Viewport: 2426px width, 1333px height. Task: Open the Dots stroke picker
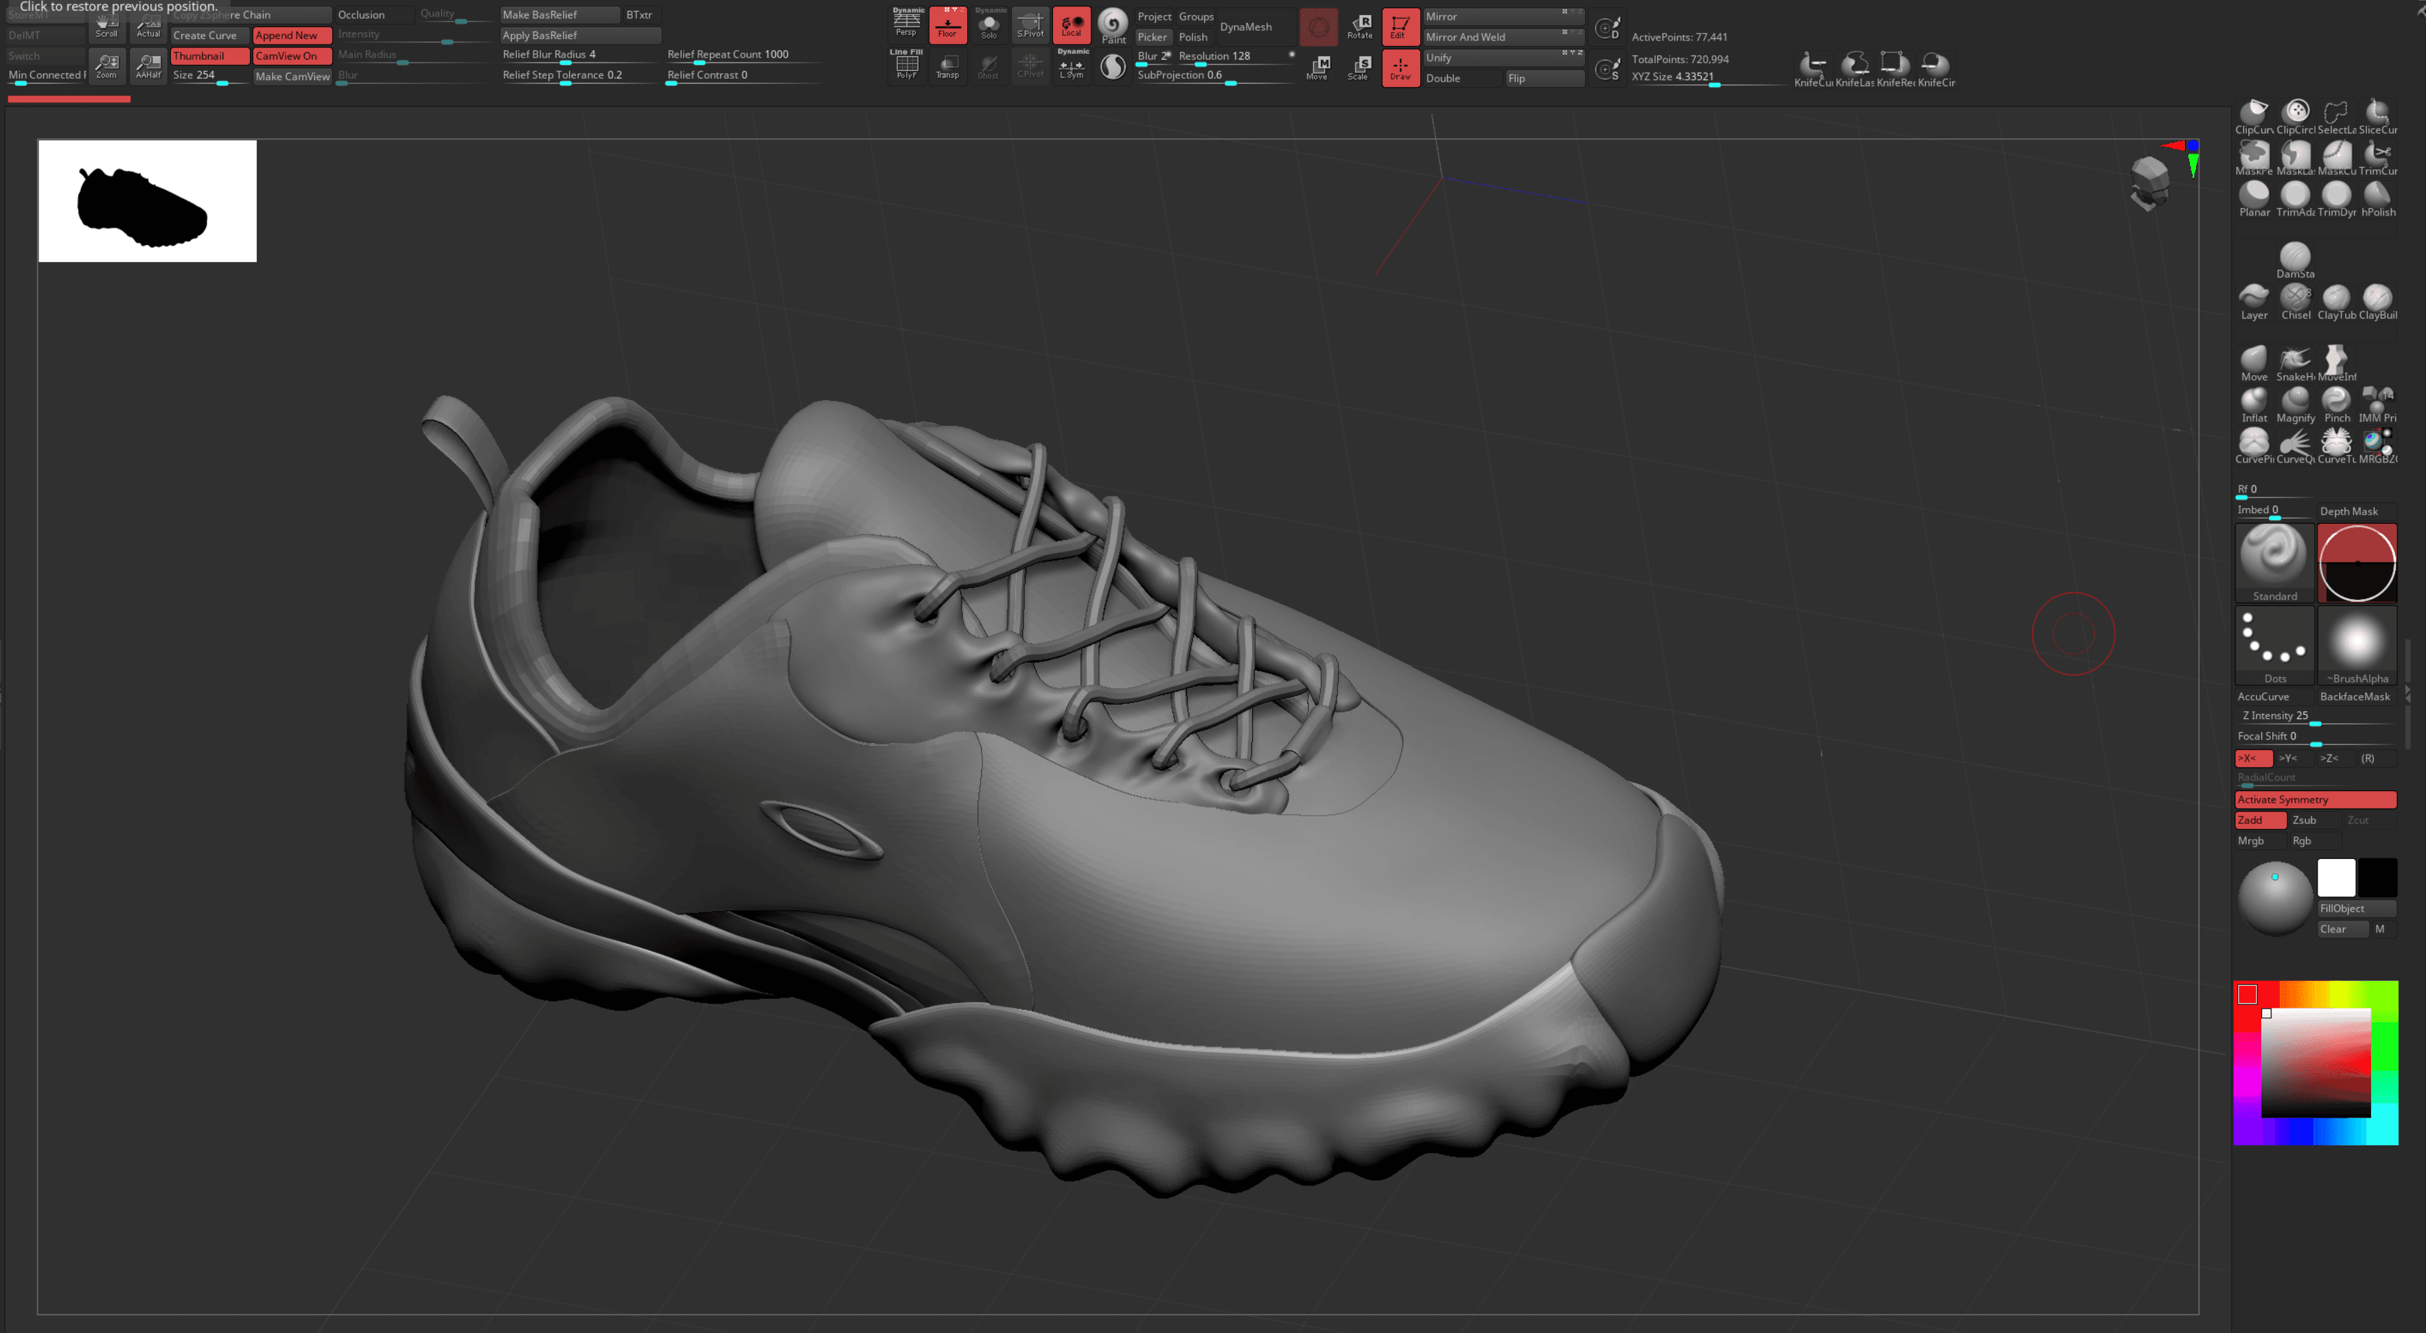tap(2274, 645)
